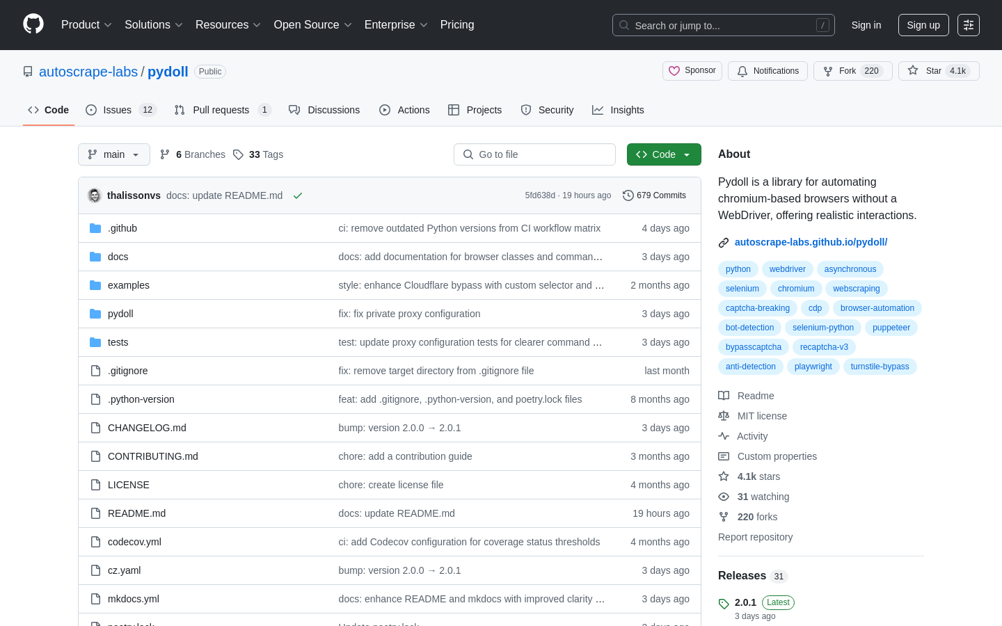Switch to the Actions tab
The height and width of the screenshot is (626, 1002).
[404, 110]
